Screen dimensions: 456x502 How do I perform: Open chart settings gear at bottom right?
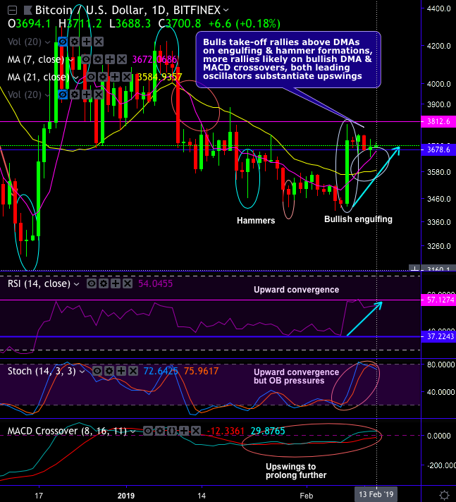[445, 495]
